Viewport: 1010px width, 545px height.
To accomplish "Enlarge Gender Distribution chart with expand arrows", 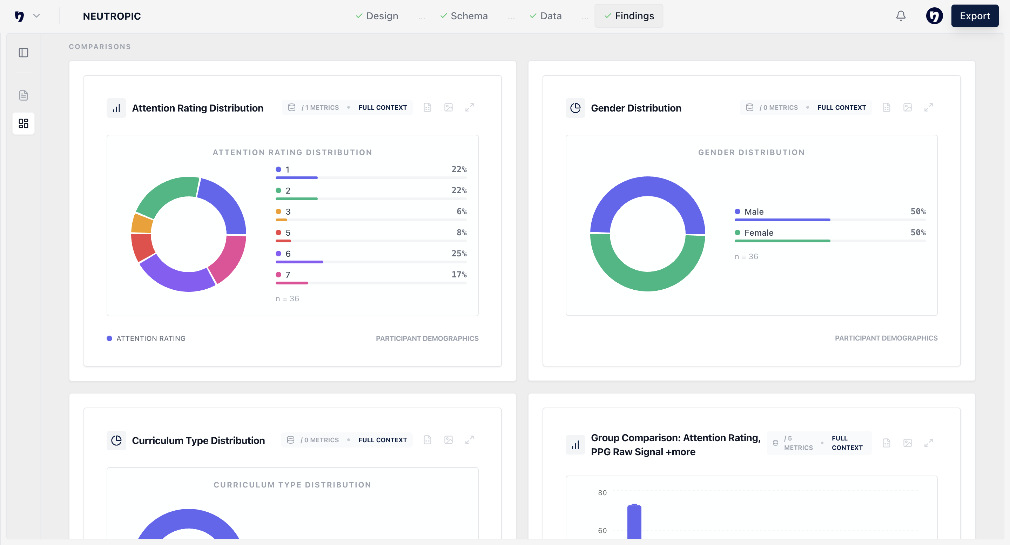I will click(928, 107).
